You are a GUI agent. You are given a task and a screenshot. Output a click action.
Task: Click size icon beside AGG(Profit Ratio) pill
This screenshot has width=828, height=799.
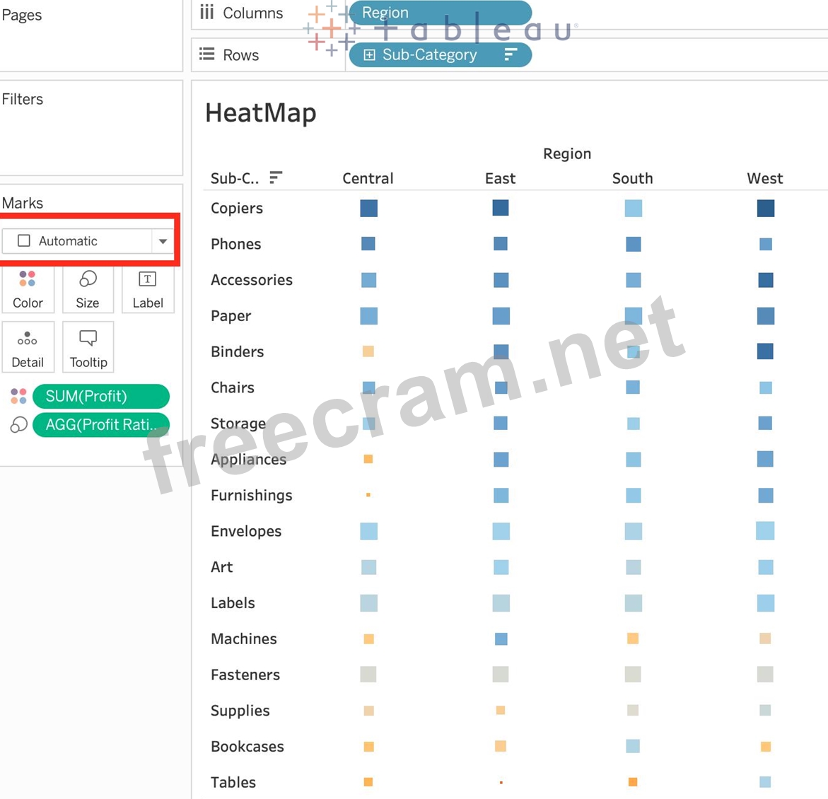[x=19, y=424]
